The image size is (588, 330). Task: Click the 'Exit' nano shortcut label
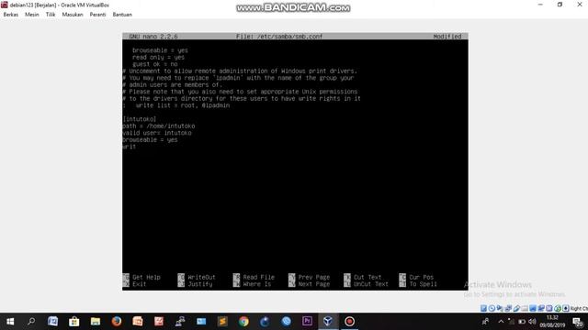[x=139, y=284]
